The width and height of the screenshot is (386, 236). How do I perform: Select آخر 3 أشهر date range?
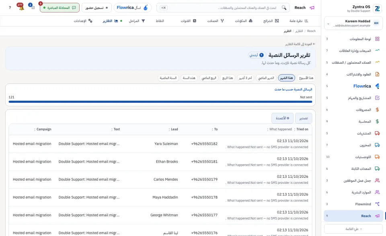(245, 78)
